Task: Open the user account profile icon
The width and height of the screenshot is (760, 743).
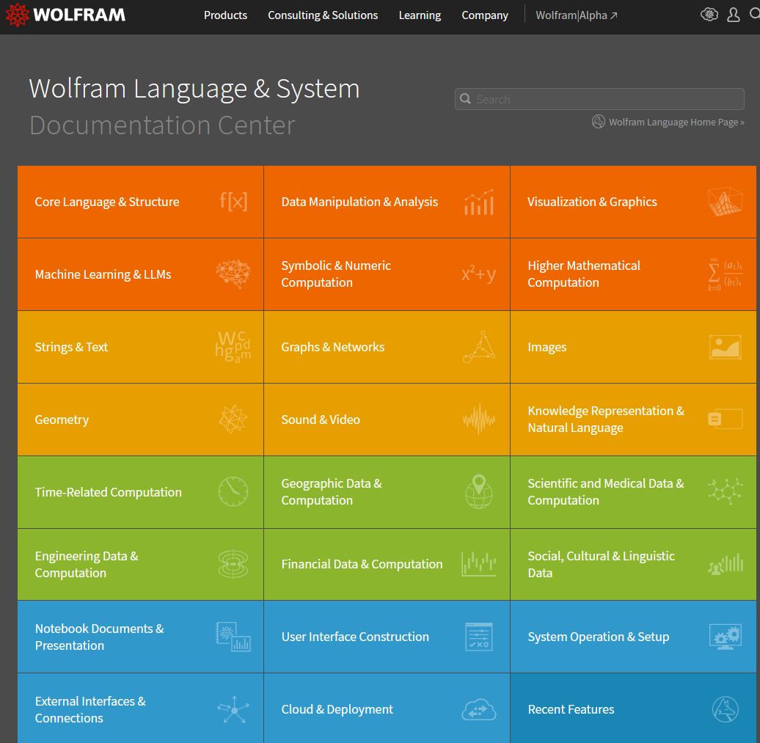Action: tap(733, 15)
